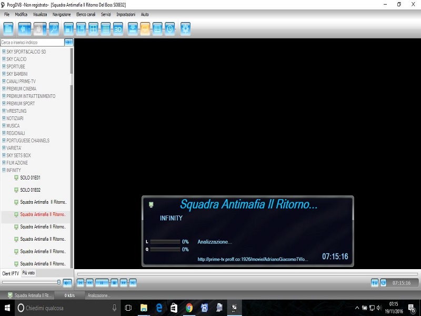421x316 pixels.
Task: Click the 3D mode toolbar icon
Action: click(x=117, y=29)
